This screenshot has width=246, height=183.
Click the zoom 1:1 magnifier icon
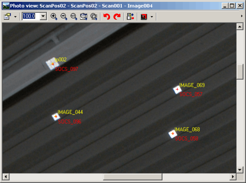click(73, 17)
